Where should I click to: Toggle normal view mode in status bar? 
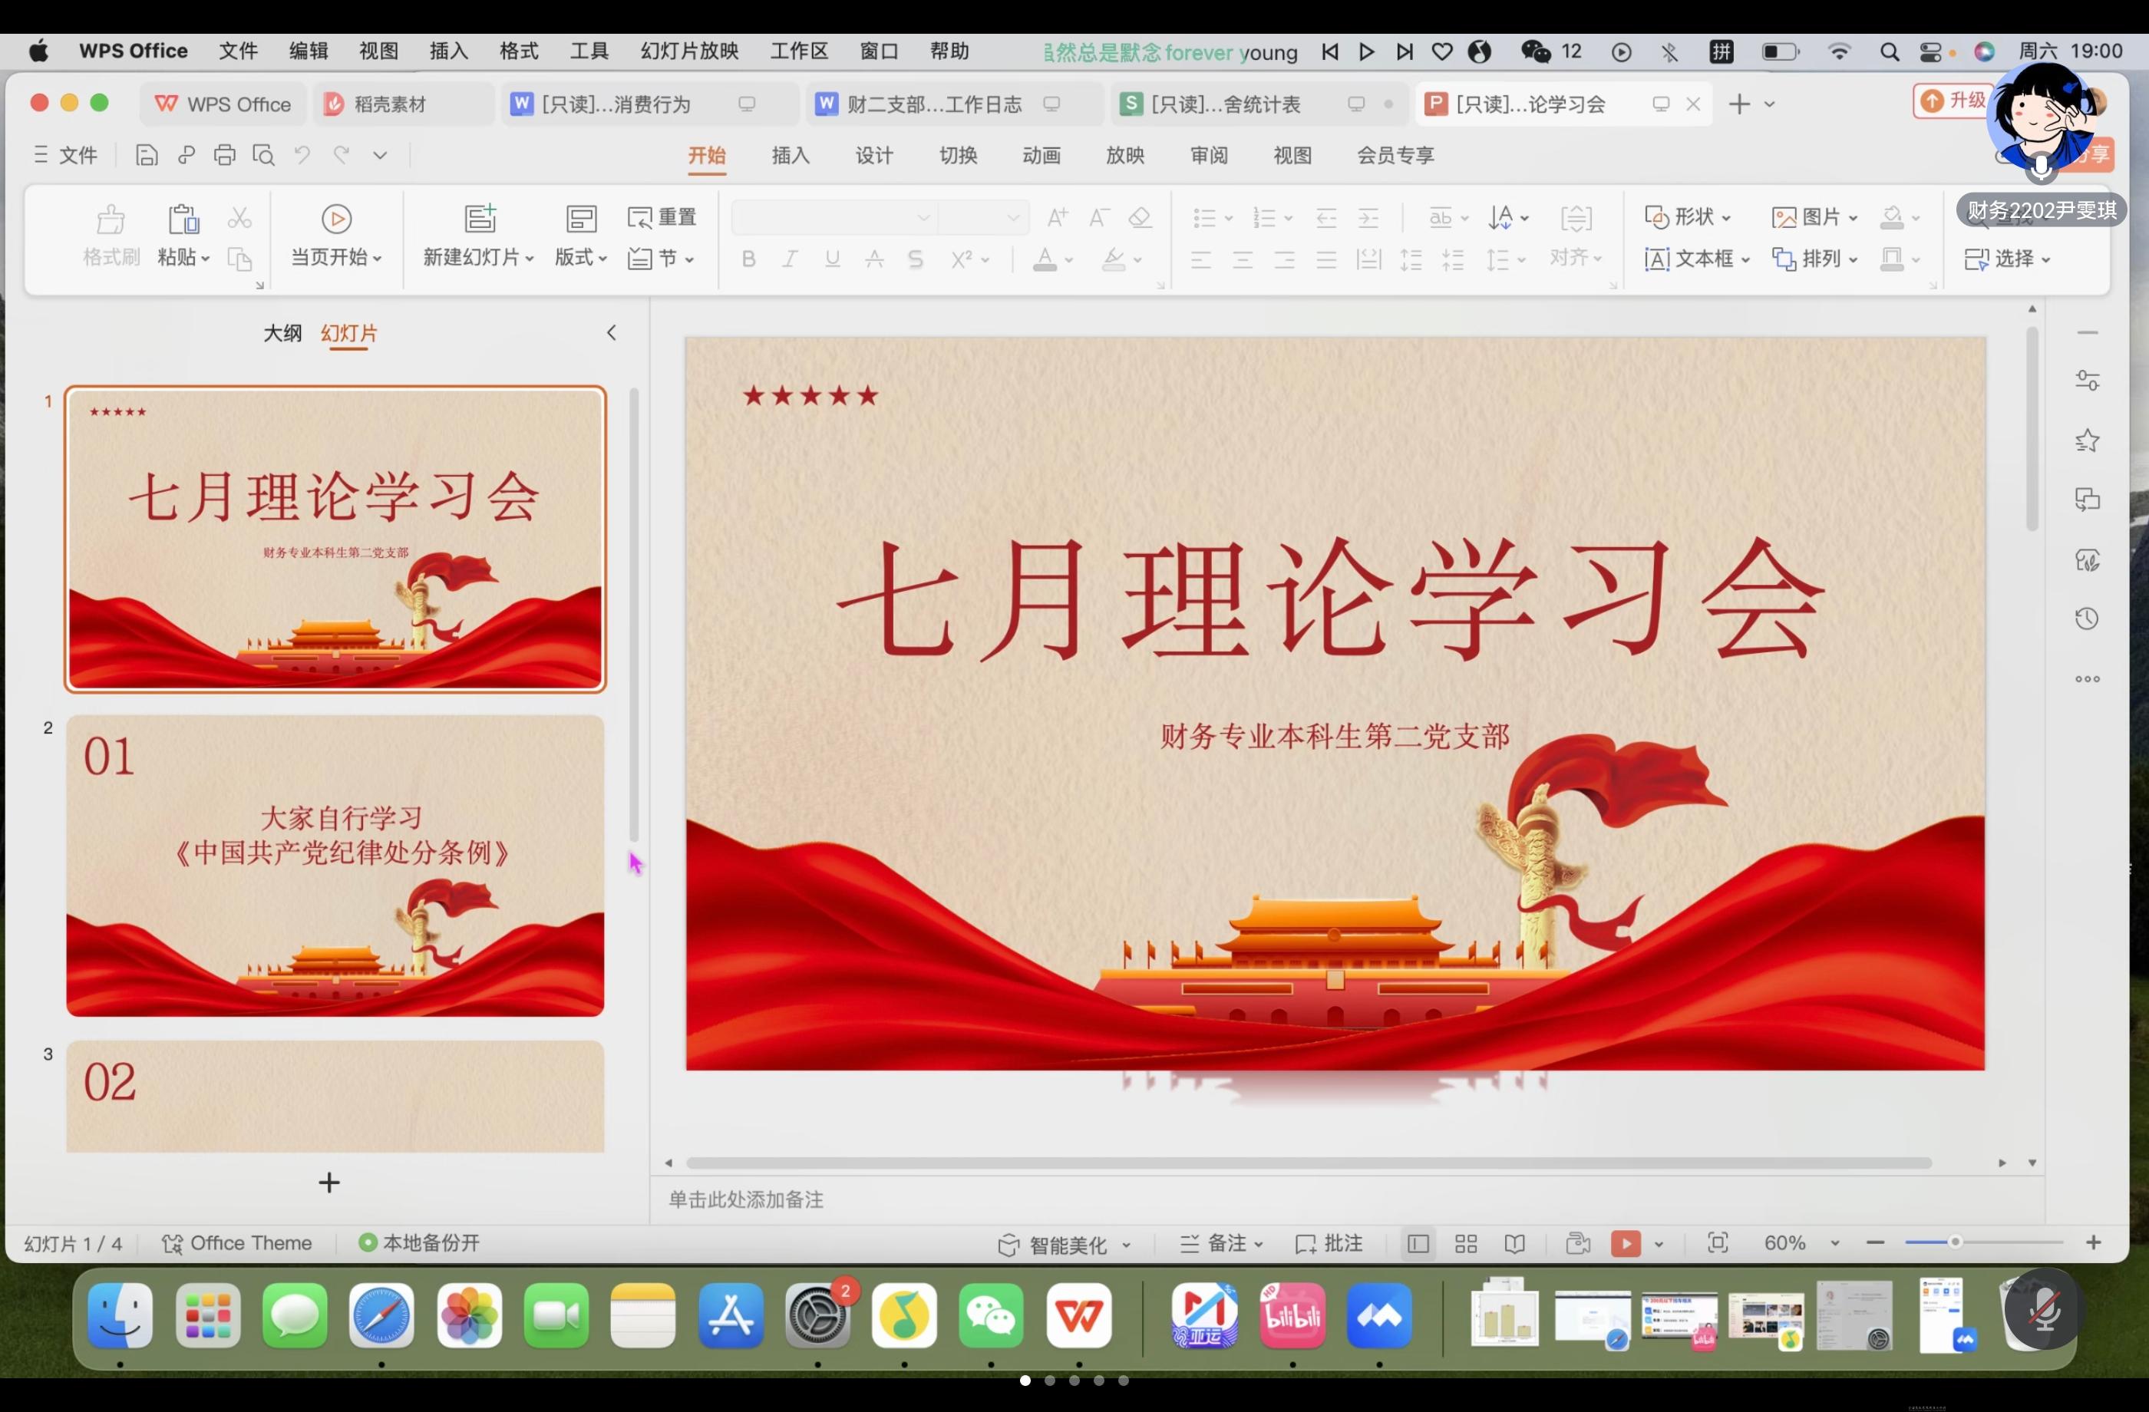(1418, 1244)
